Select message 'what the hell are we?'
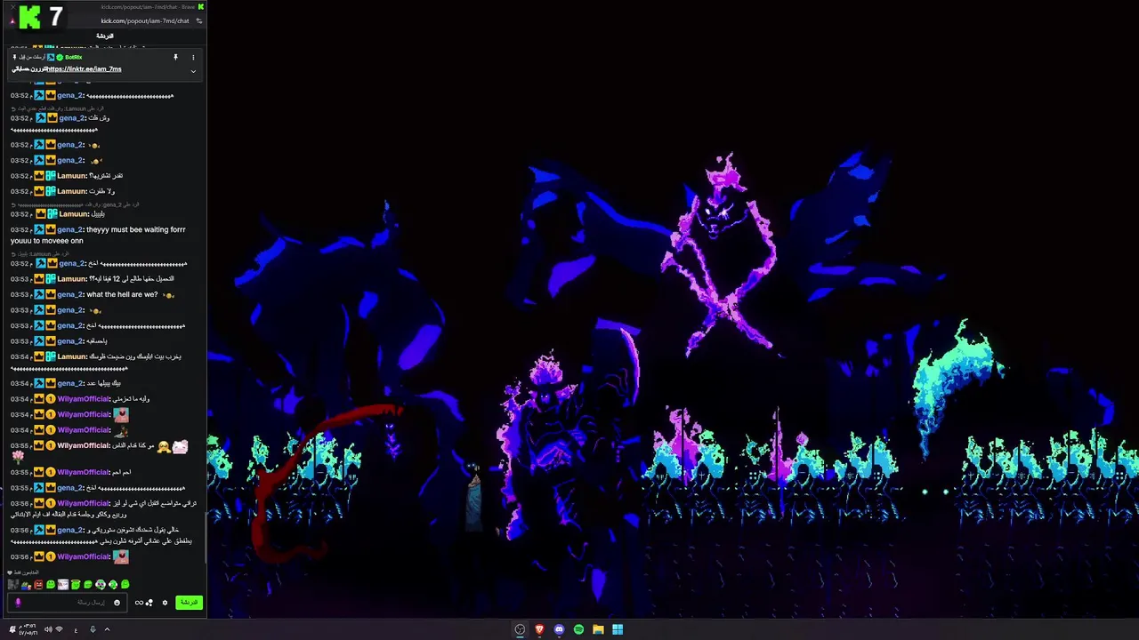Viewport: 1139px width, 640px height. (x=122, y=294)
